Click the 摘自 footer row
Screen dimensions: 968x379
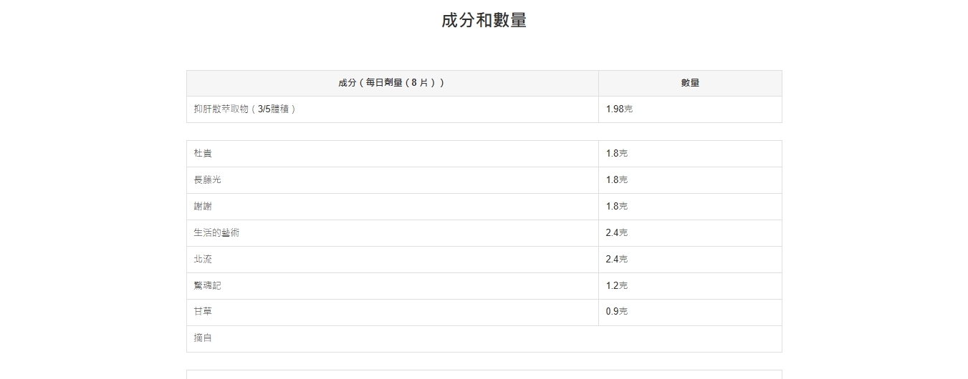coord(203,338)
